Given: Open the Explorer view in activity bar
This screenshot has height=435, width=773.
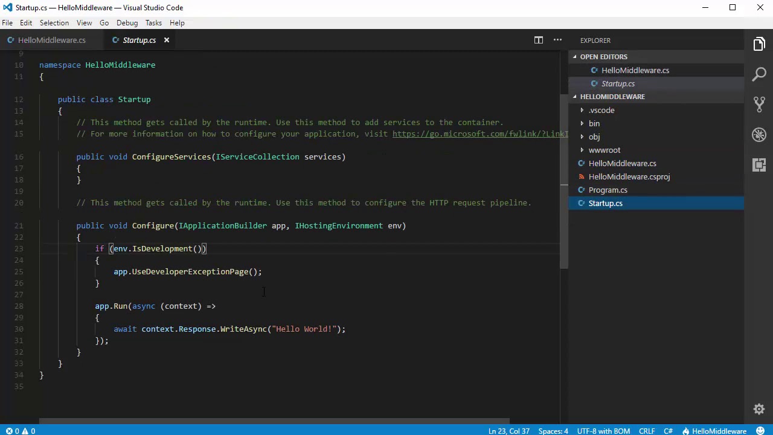Looking at the screenshot, I should 759,44.
